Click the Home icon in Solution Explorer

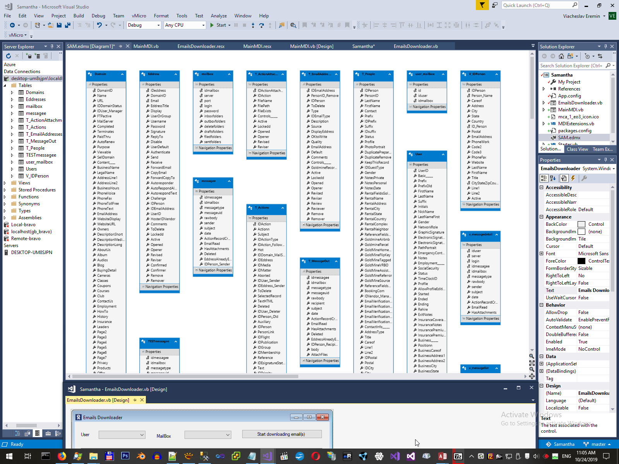[561, 56]
